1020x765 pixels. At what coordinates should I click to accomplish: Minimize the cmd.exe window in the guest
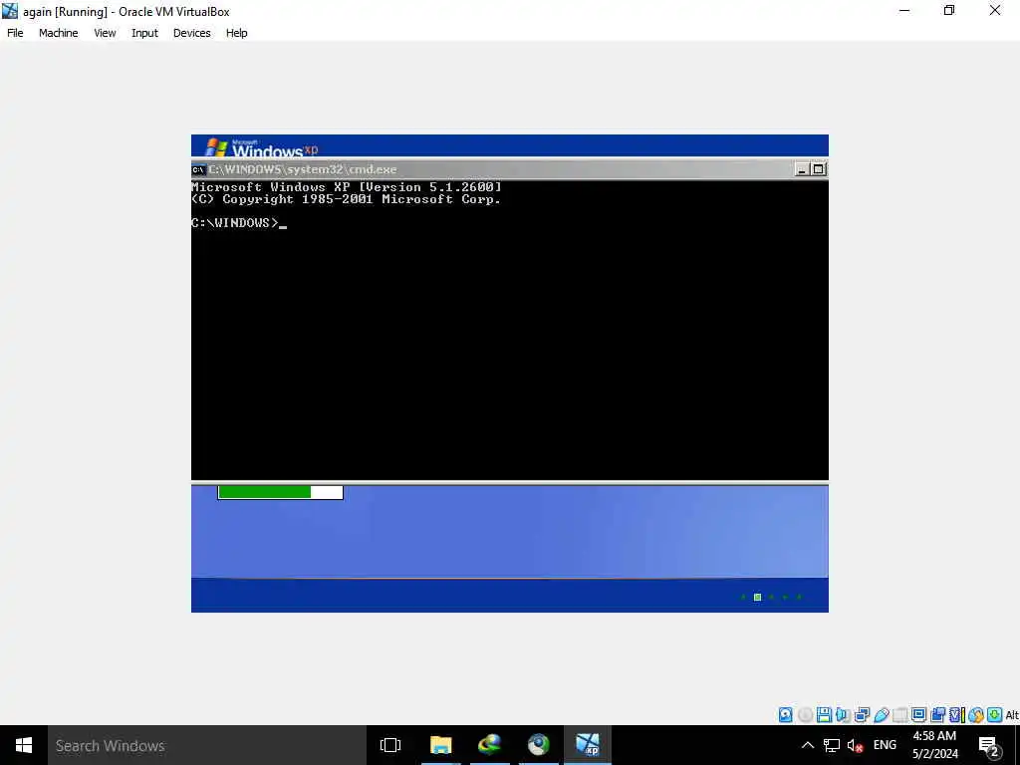[x=802, y=169]
